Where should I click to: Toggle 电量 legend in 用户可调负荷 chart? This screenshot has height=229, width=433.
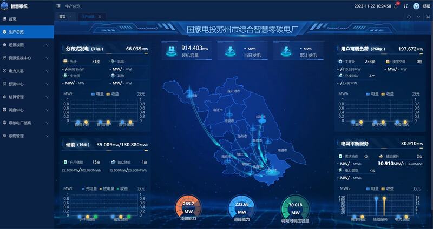click(372, 93)
